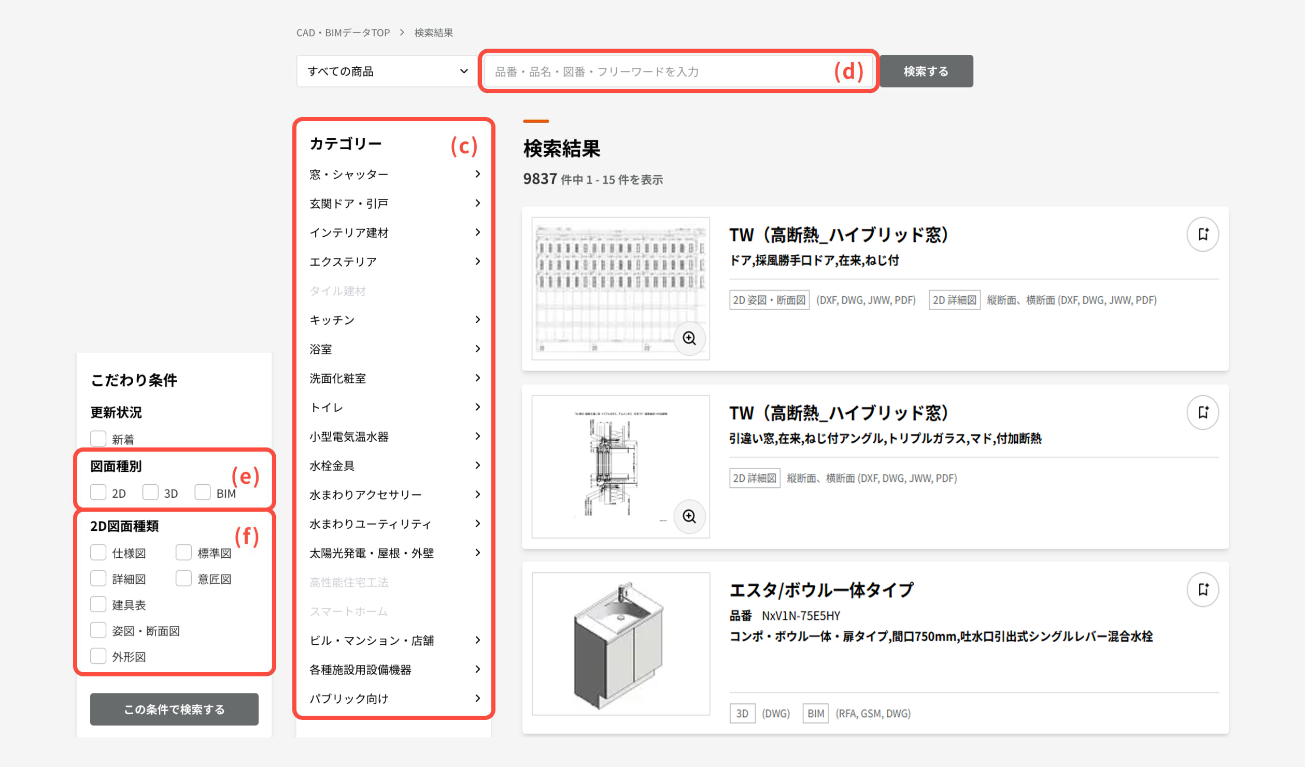Expand the 玄関ドア・引戸 category
The width and height of the screenshot is (1305, 767).
click(349, 204)
